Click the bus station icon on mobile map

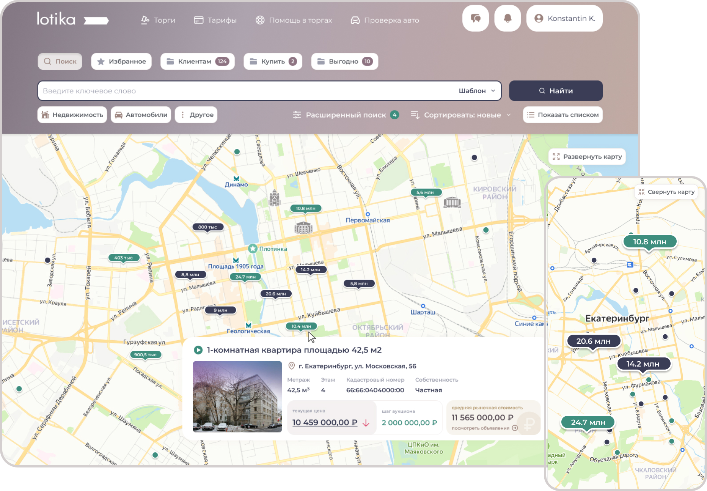coord(630,265)
